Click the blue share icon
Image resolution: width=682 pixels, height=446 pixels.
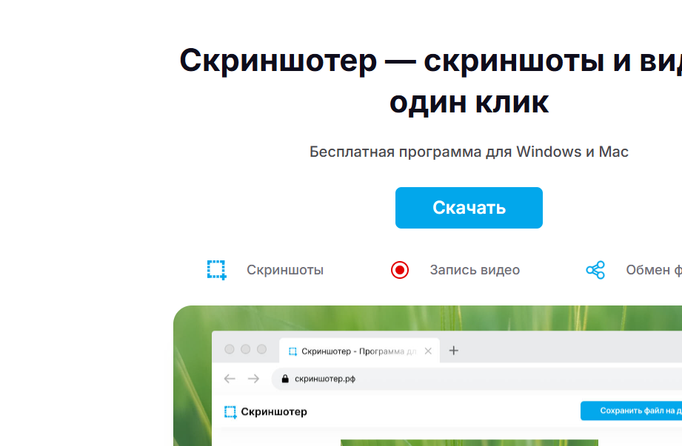pos(595,270)
